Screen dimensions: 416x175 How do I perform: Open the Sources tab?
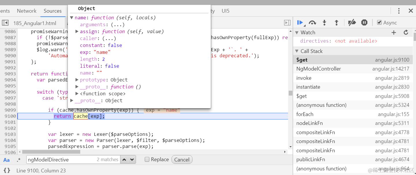(x=53, y=11)
